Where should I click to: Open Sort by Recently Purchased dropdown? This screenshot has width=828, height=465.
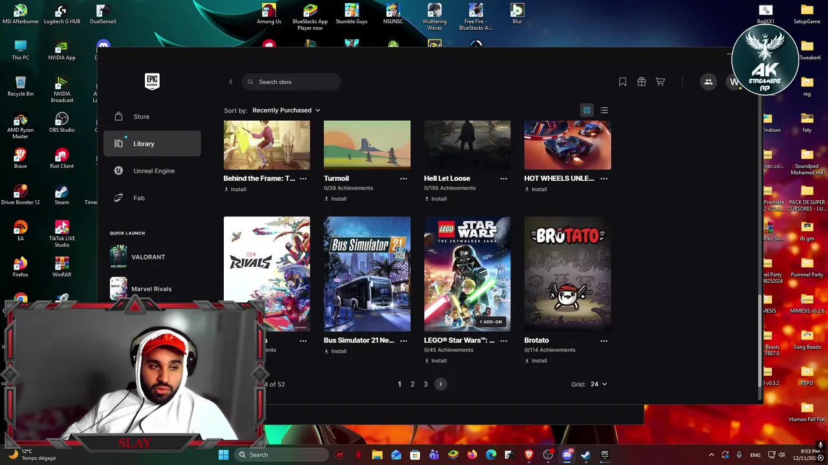pos(286,110)
